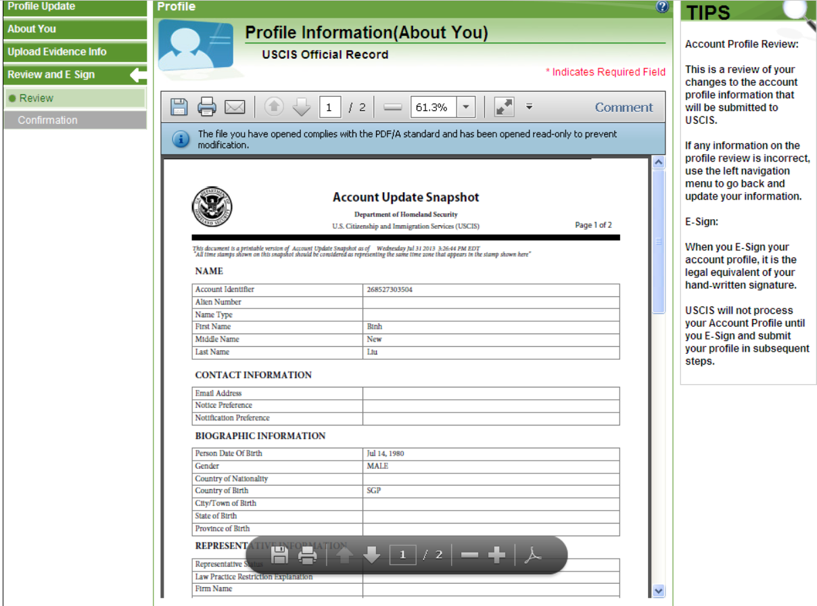
Task: Click the scrollbar down arrow of the PDF
Action: (x=659, y=590)
